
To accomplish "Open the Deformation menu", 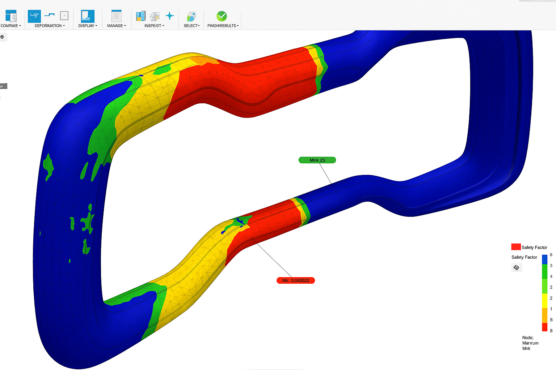I will [x=50, y=26].
